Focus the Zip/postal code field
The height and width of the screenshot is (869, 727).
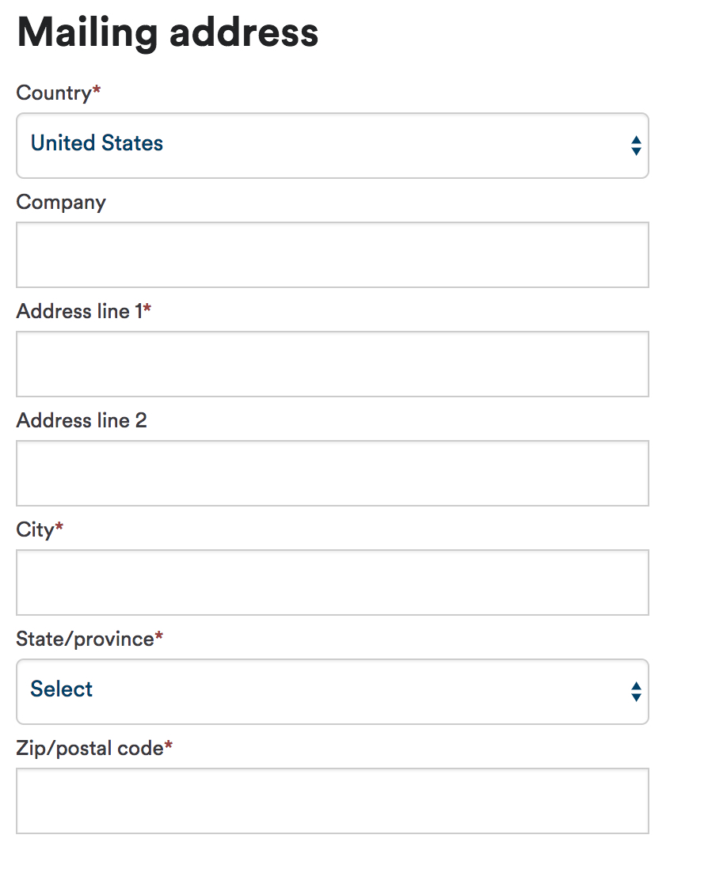coord(332,801)
